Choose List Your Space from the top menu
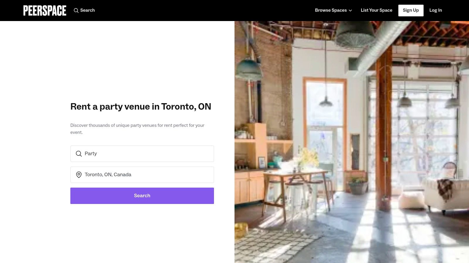The image size is (469, 263). point(376,10)
